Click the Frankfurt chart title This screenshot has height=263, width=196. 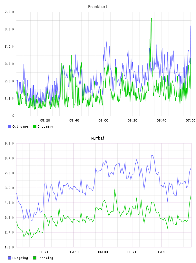pos(98,7)
